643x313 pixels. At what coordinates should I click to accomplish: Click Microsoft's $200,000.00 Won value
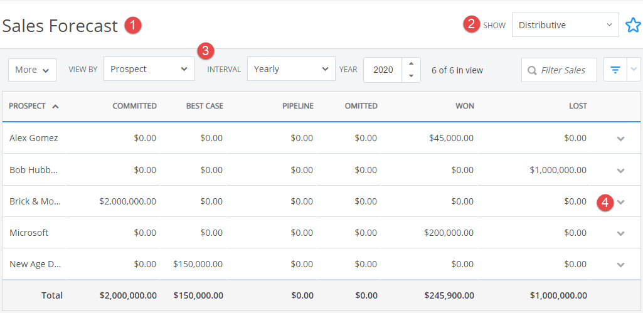(449, 233)
